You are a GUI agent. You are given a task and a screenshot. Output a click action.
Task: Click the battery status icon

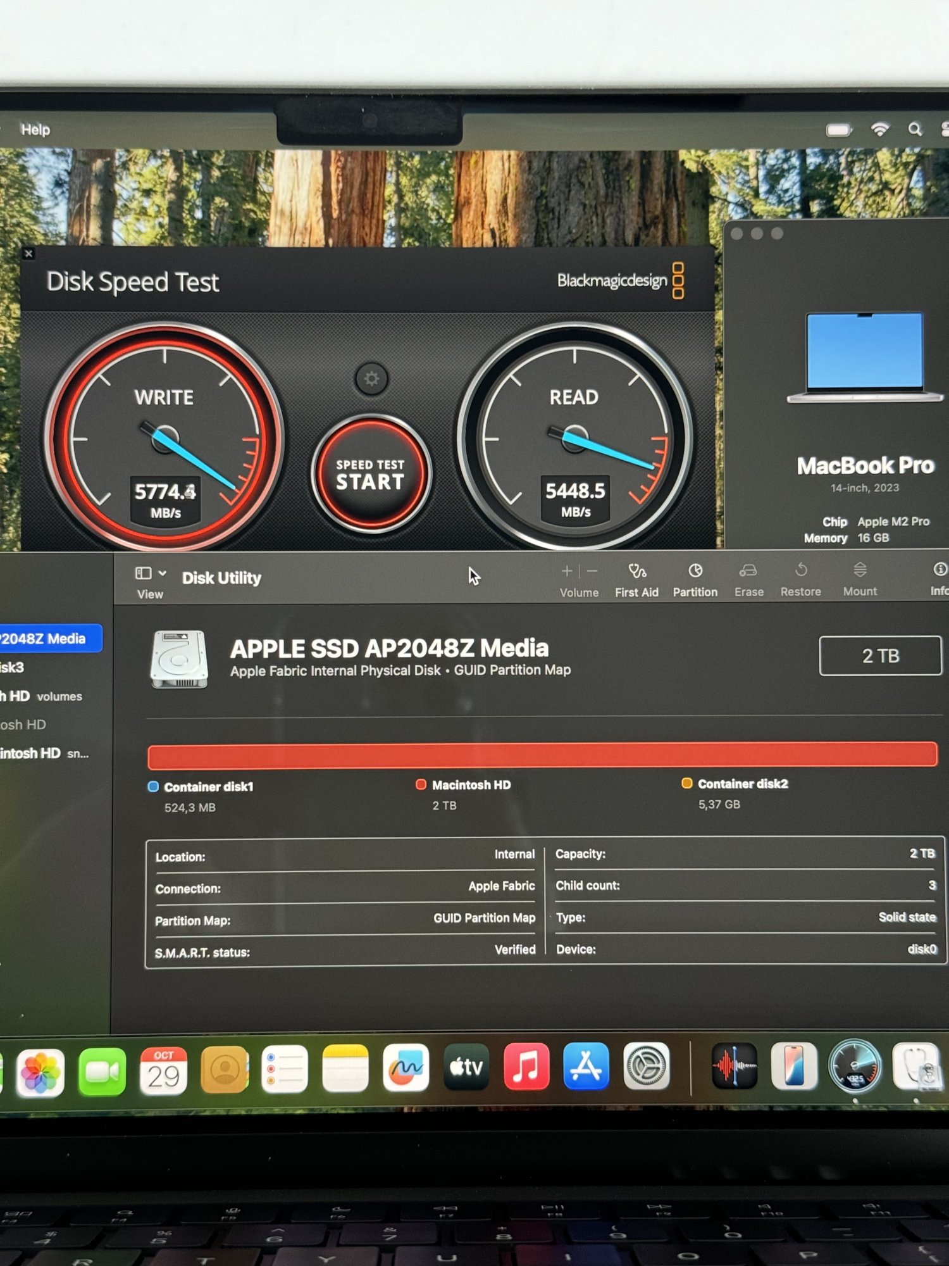(x=839, y=130)
